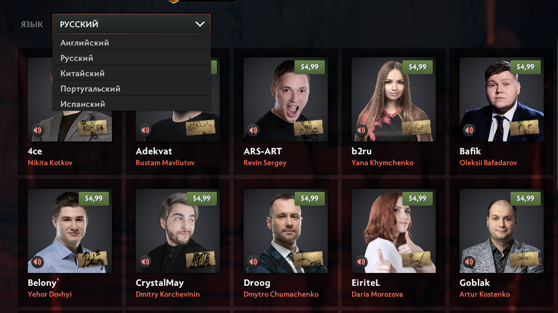The width and height of the screenshot is (558, 313).
Task: Play EiriteL's voice preview
Action: point(361,262)
